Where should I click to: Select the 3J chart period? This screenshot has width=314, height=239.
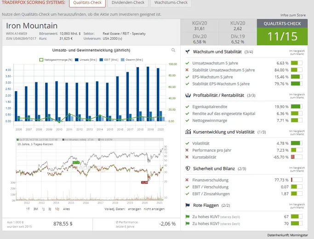(50, 209)
